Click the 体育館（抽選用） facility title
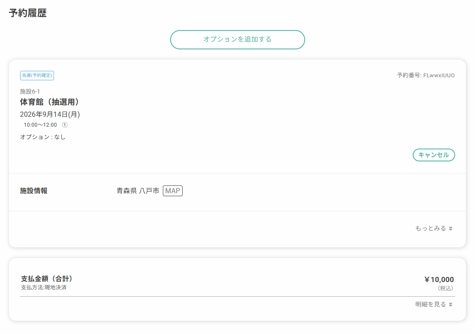This screenshot has height=334, width=474. (x=49, y=102)
